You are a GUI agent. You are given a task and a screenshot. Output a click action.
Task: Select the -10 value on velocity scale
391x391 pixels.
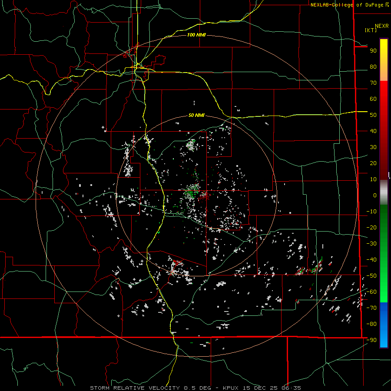pyautogui.click(x=371, y=212)
